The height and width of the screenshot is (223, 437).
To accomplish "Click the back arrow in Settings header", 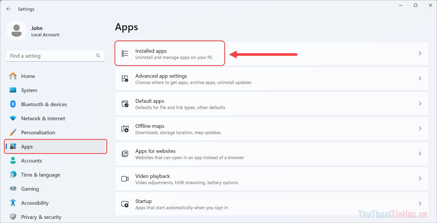I will (x=9, y=9).
